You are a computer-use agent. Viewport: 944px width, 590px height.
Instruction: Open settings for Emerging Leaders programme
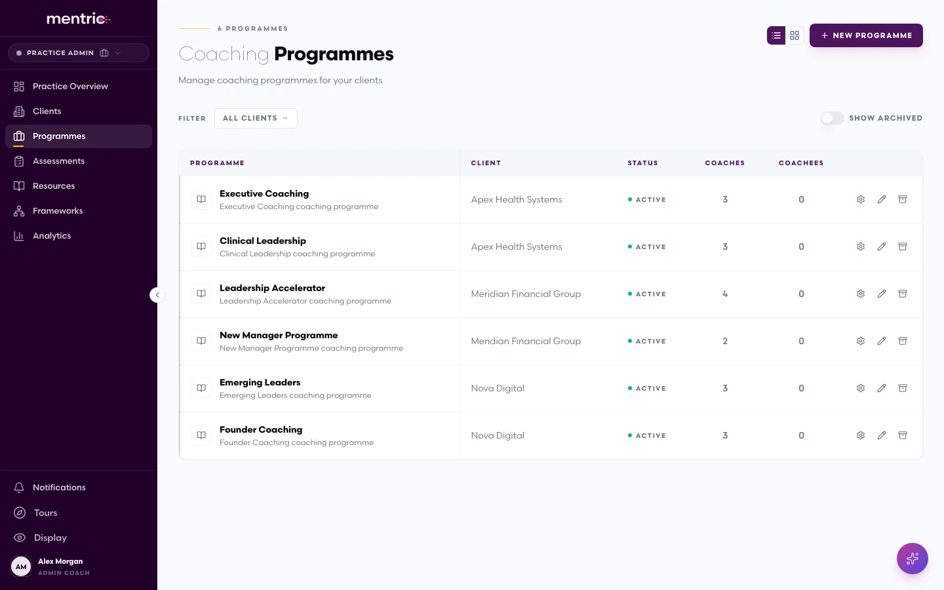coord(861,388)
